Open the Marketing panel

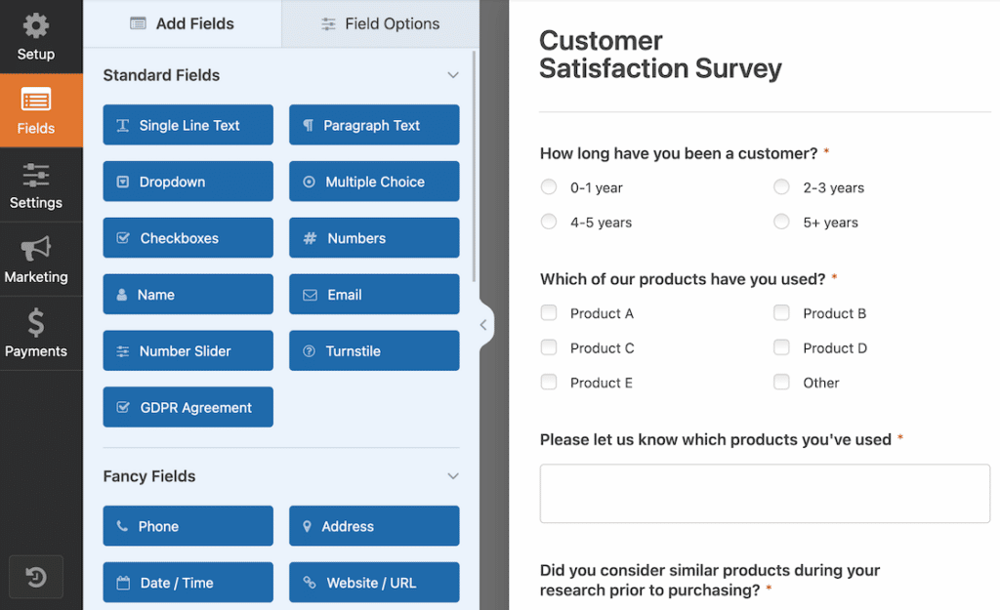(36, 259)
